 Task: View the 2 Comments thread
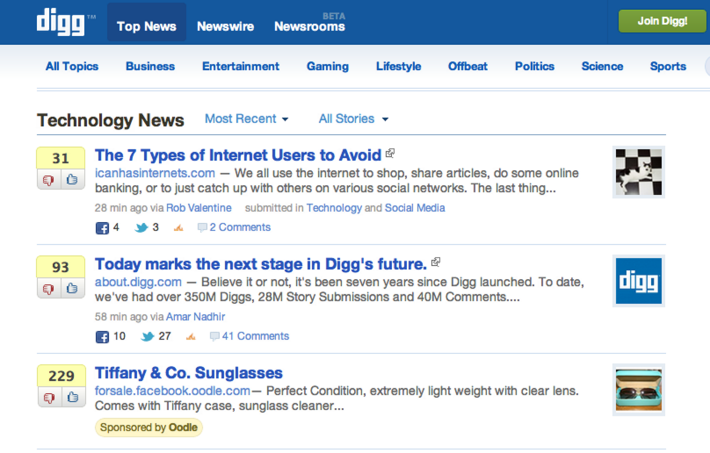(240, 227)
